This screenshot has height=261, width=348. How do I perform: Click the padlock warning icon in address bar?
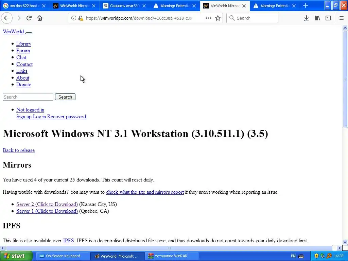pos(81,18)
